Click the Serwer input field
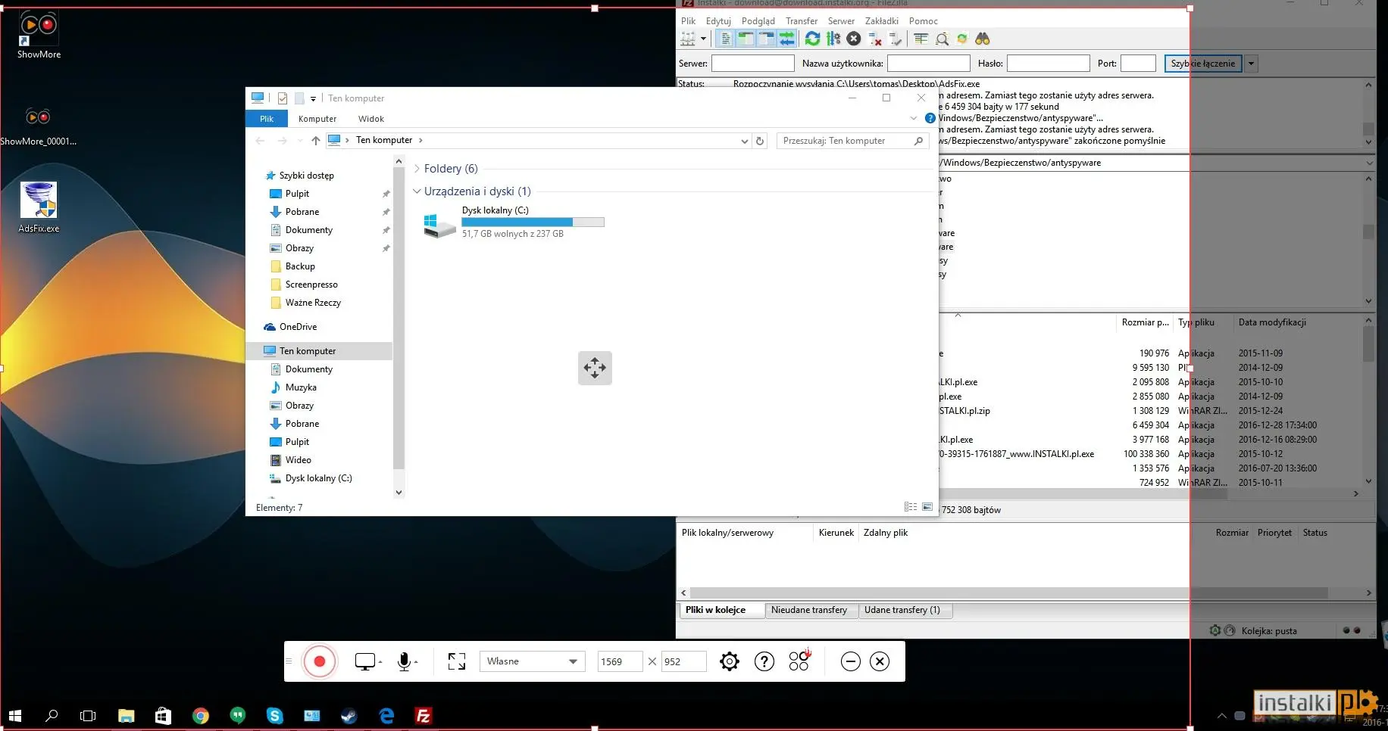This screenshot has height=731, width=1388. click(x=752, y=64)
